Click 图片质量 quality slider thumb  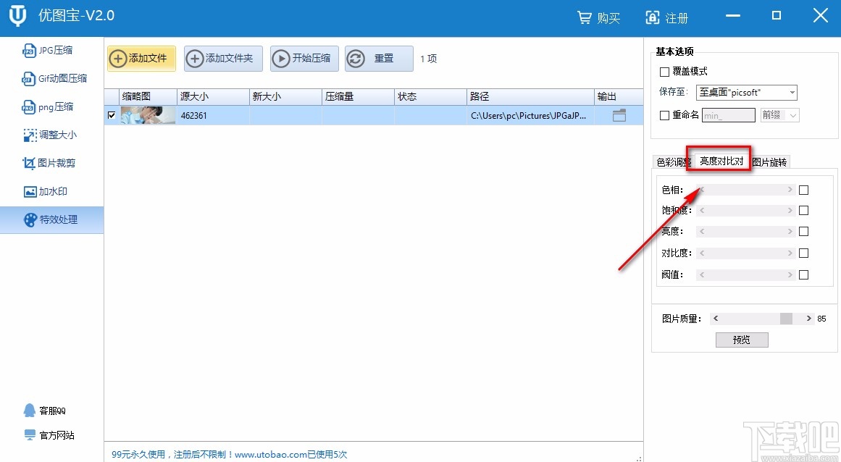tap(786, 319)
